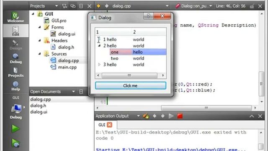The image size is (268, 151).
Task: Close the GUI output tab
Action: [109, 125]
